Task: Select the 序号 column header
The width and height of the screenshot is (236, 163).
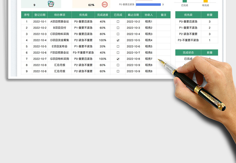Action: coord(27,15)
